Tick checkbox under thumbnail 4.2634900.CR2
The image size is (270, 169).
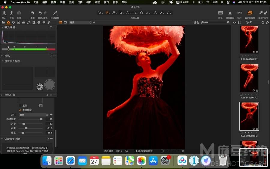(241, 133)
